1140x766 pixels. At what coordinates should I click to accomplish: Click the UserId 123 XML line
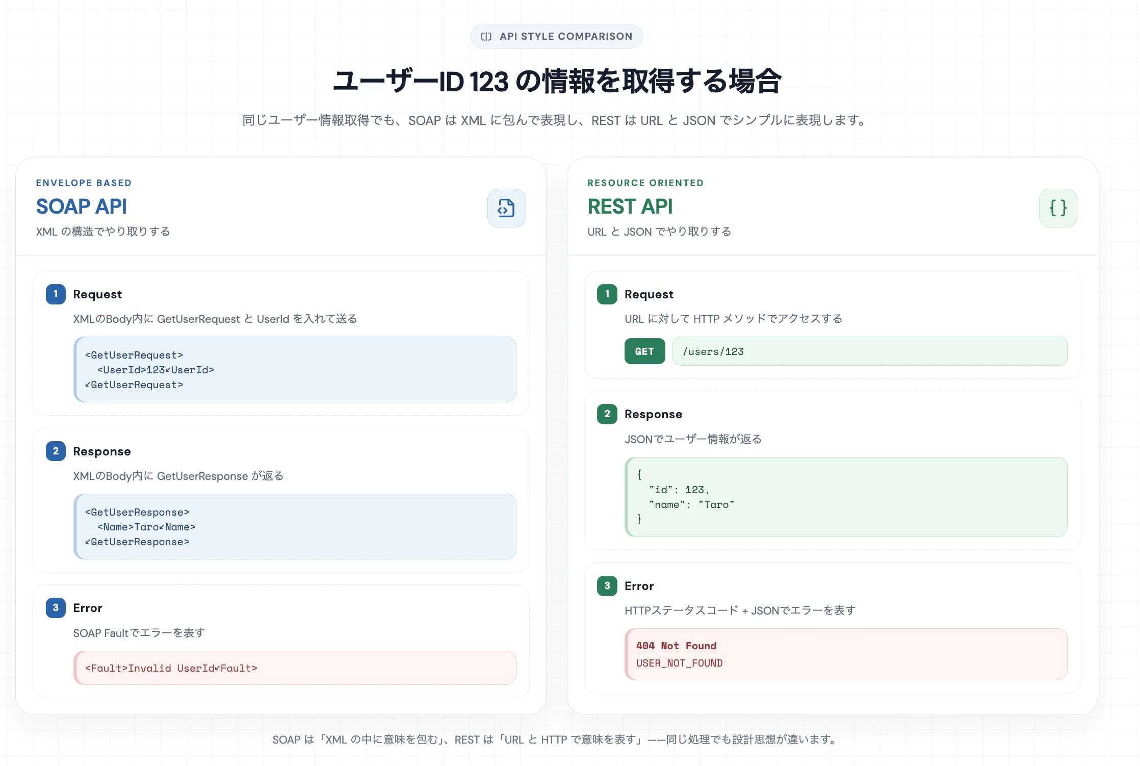156,370
